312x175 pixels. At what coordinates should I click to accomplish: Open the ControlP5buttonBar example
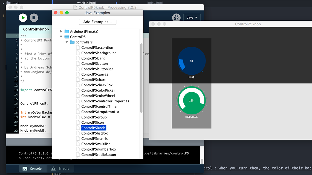[97, 69]
